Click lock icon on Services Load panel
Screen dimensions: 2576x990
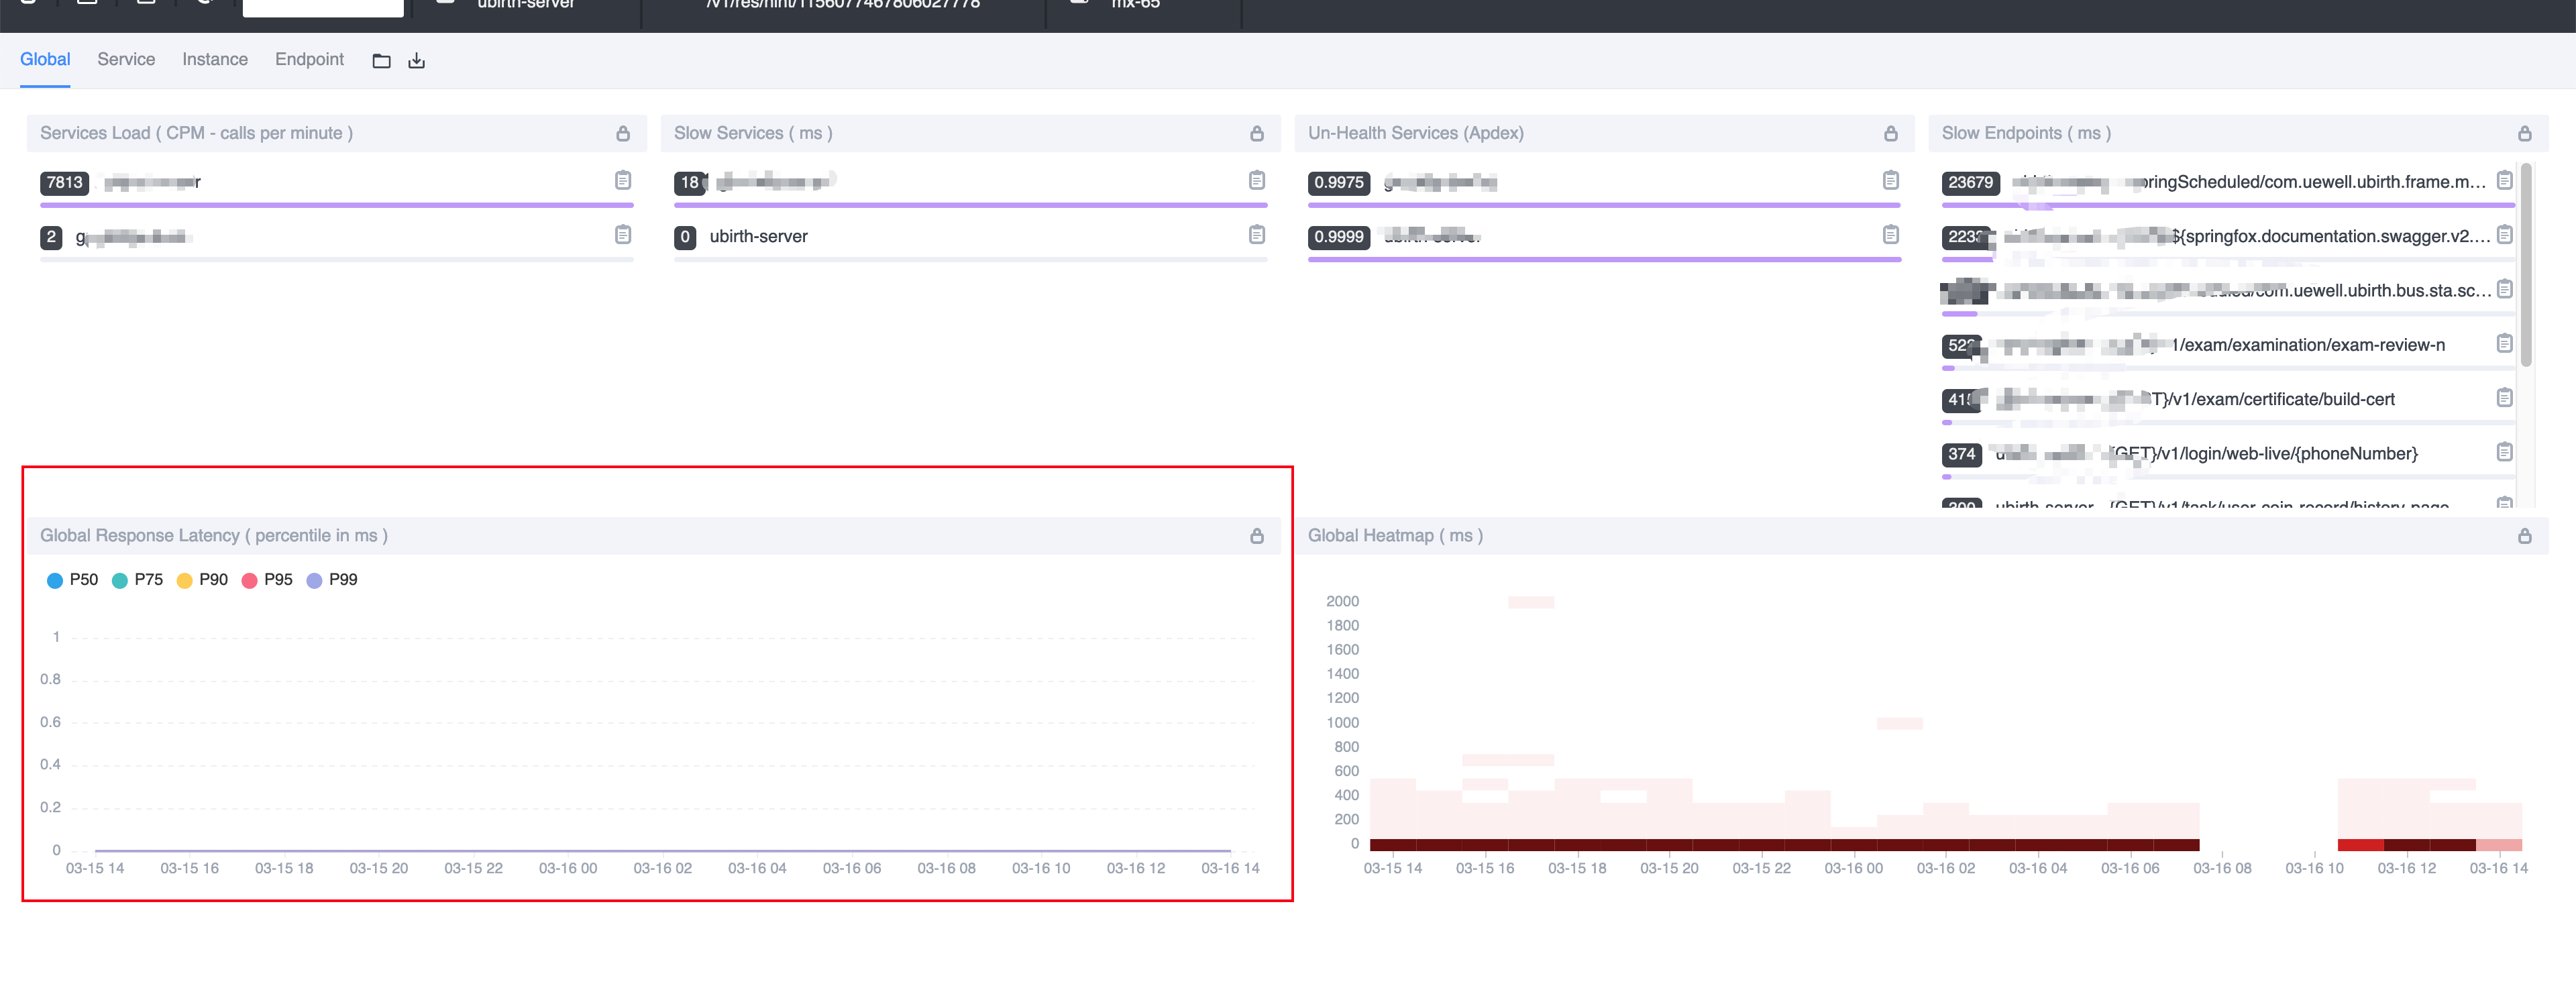pyautogui.click(x=623, y=134)
